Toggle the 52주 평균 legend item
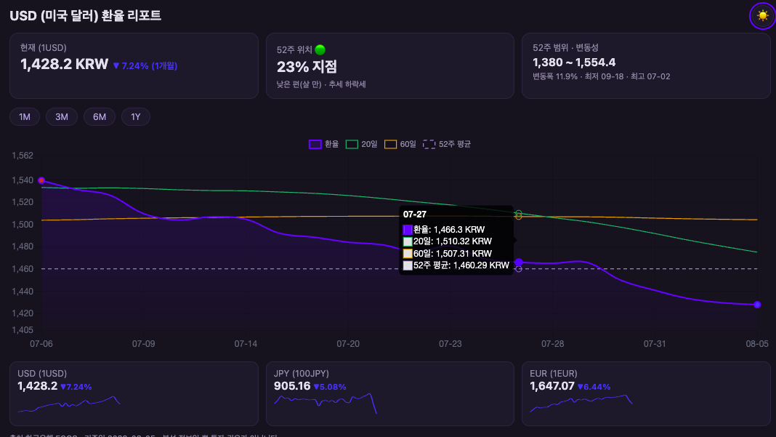The height and width of the screenshot is (437, 776). click(447, 144)
